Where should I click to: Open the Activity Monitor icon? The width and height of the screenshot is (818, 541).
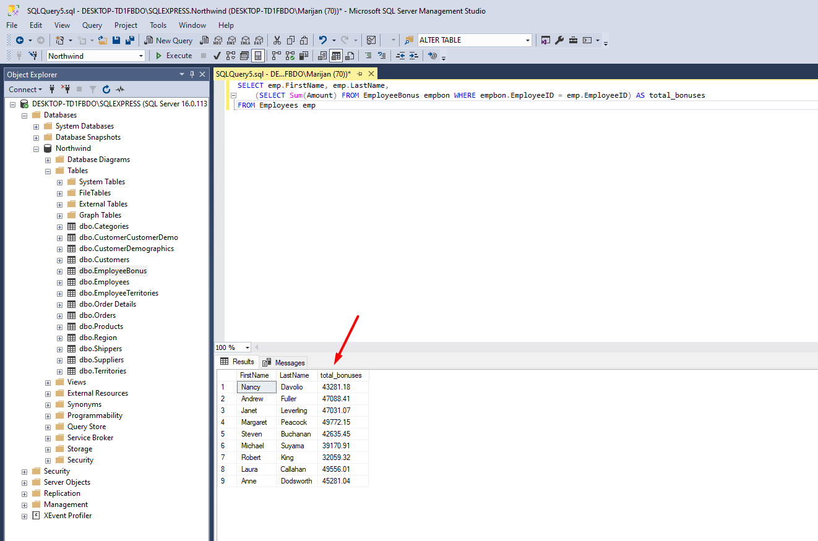pyautogui.click(x=371, y=40)
